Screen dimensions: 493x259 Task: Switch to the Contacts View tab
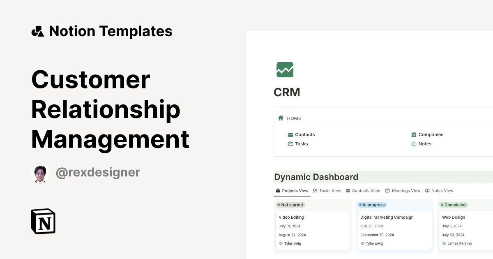click(x=363, y=190)
